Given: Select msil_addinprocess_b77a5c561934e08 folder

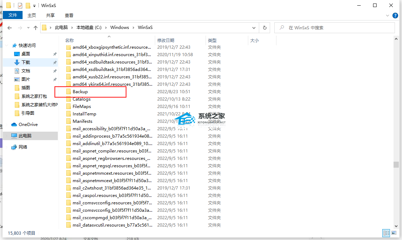Looking at the screenshot, I should [112, 136].
